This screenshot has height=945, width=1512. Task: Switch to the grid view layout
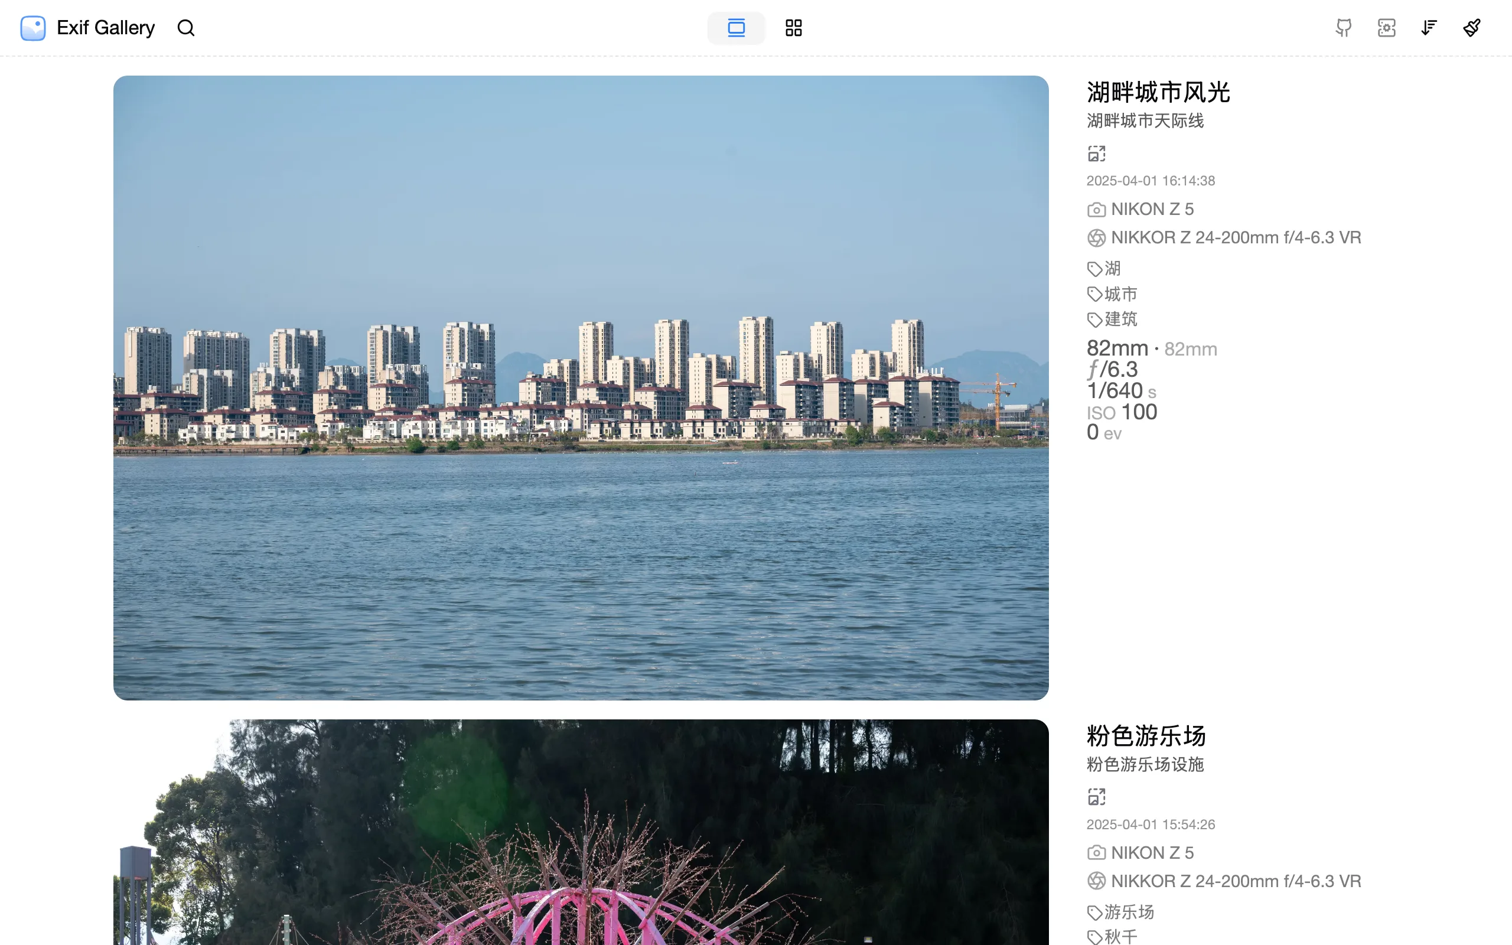click(x=793, y=28)
